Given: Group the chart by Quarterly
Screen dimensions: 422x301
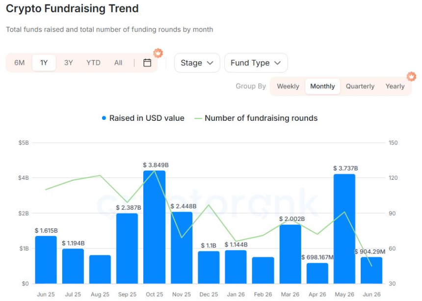Looking at the screenshot, I should coord(360,86).
